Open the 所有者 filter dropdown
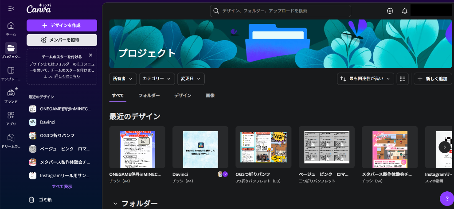The width and height of the screenshot is (454, 209). [x=123, y=79]
